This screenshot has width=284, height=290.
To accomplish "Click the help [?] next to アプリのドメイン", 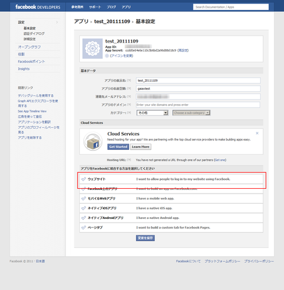I will point(129,105).
